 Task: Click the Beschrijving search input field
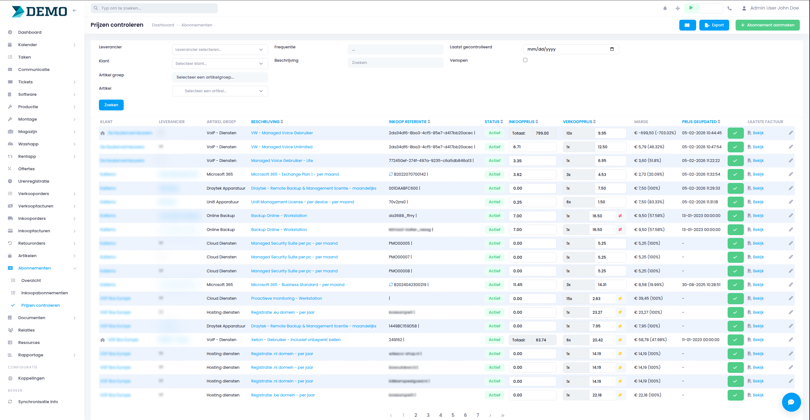(x=395, y=63)
